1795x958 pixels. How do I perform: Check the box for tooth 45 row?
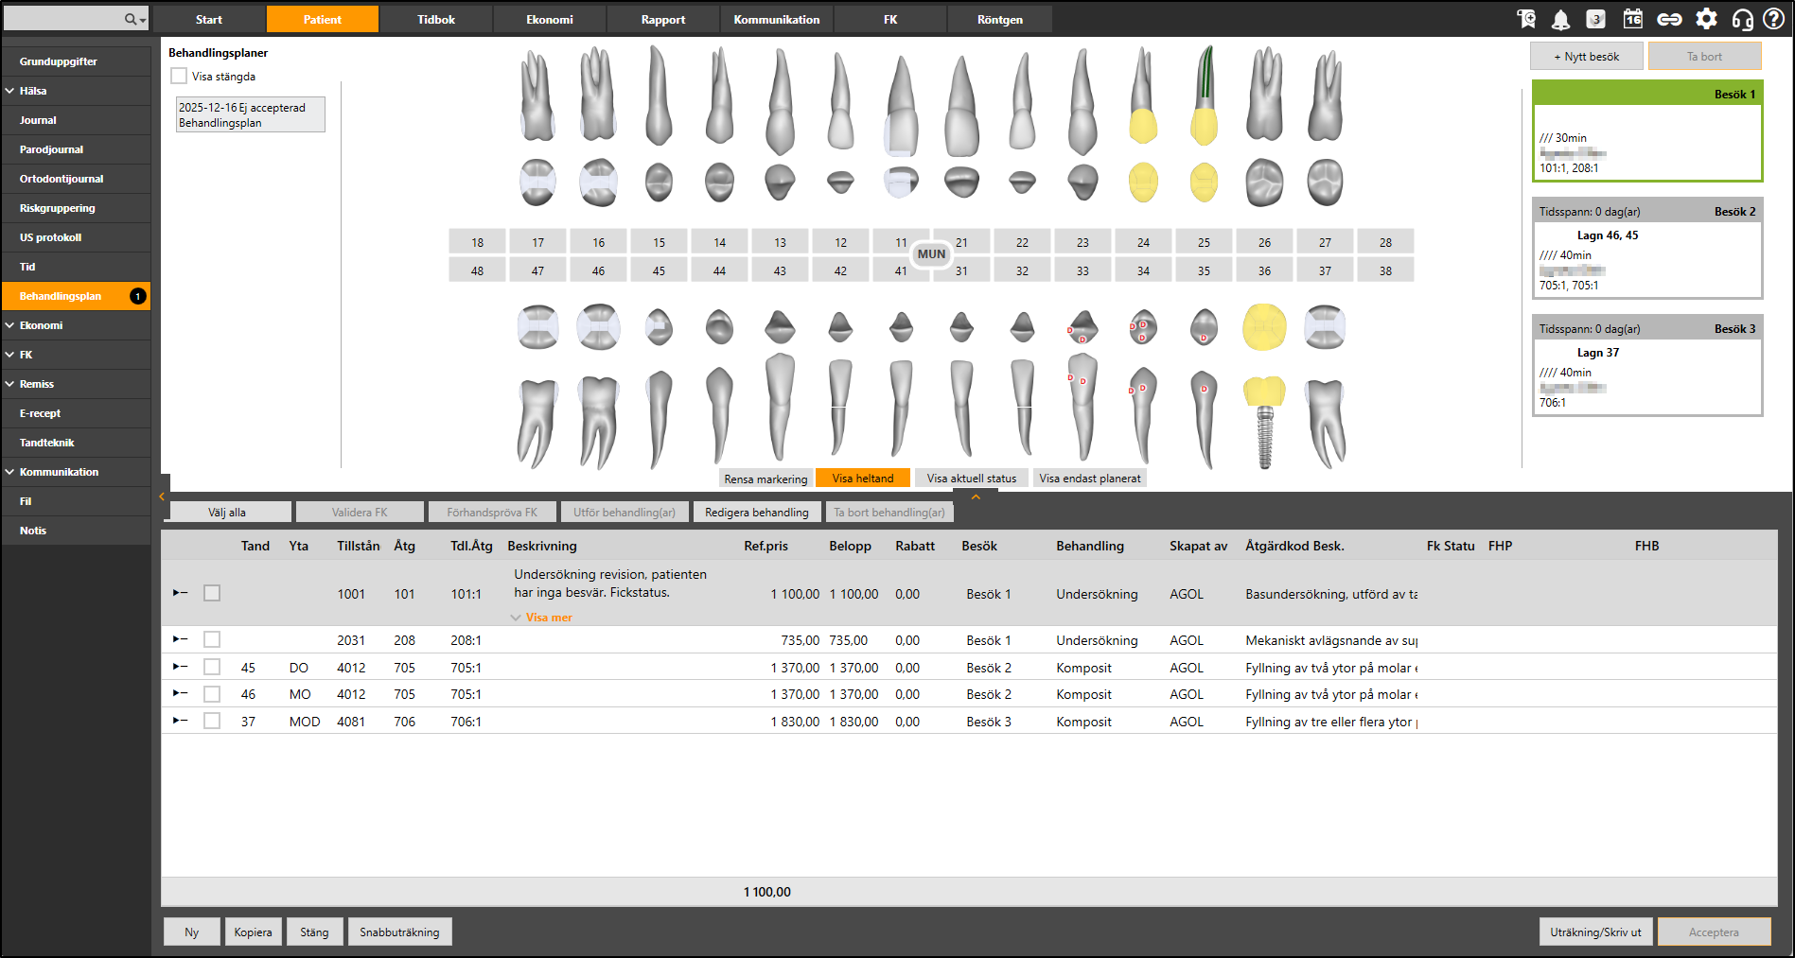pyautogui.click(x=212, y=668)
